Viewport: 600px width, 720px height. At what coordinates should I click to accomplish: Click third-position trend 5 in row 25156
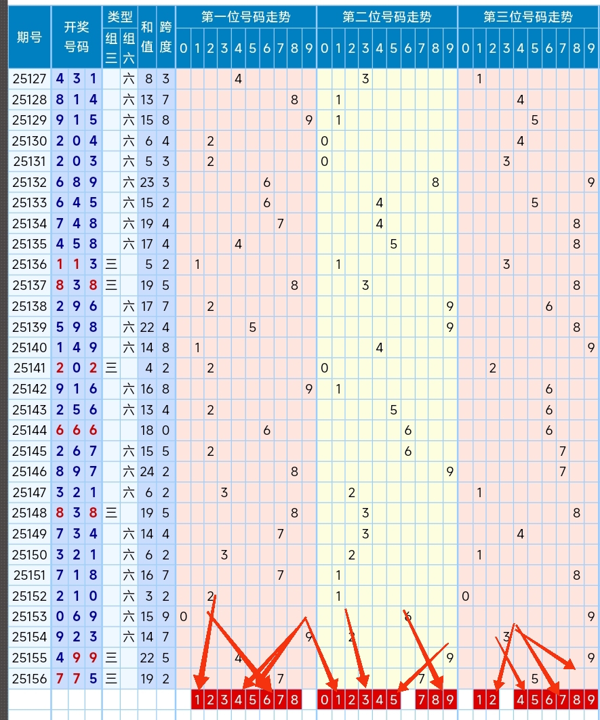535,679
